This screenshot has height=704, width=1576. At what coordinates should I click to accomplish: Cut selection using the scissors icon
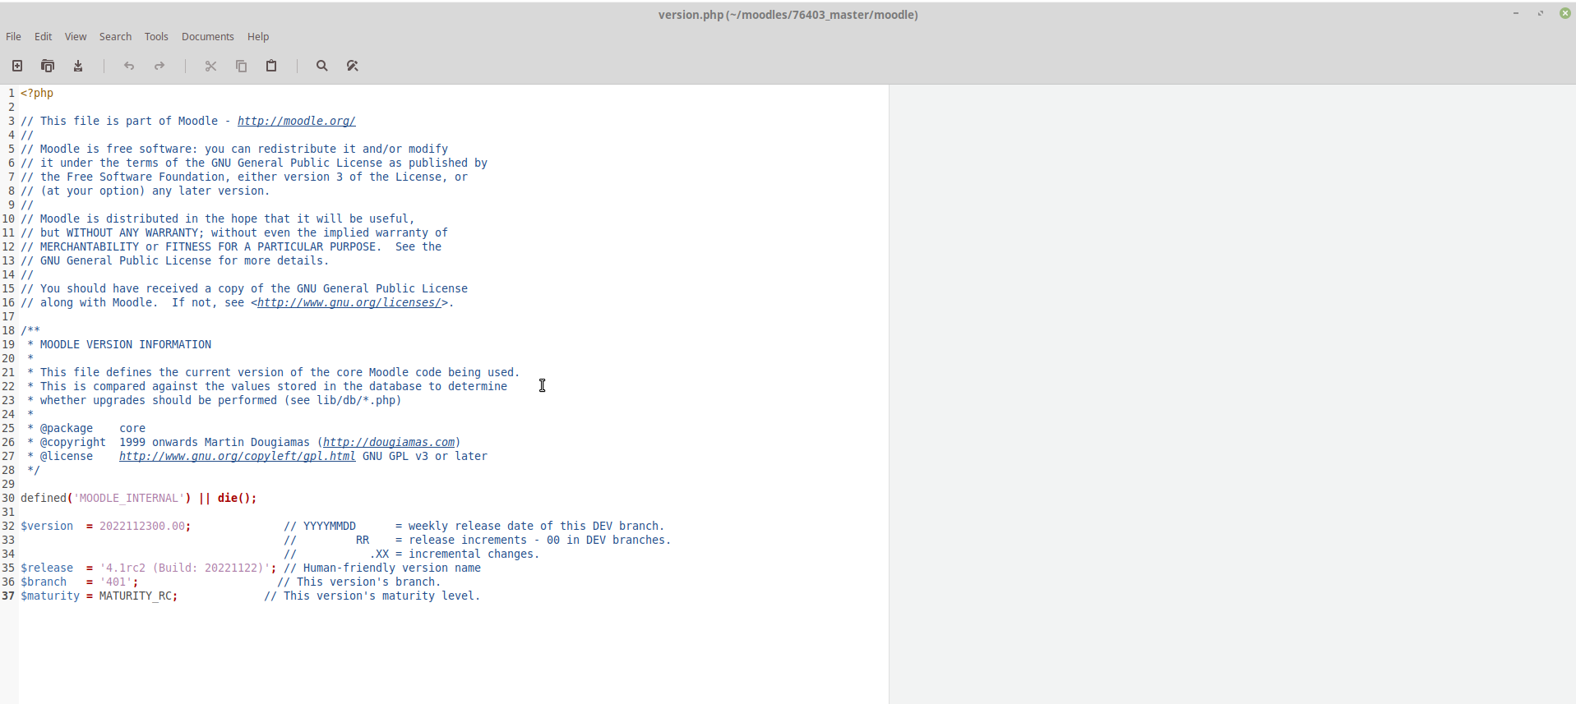click(x=210, y=66)
